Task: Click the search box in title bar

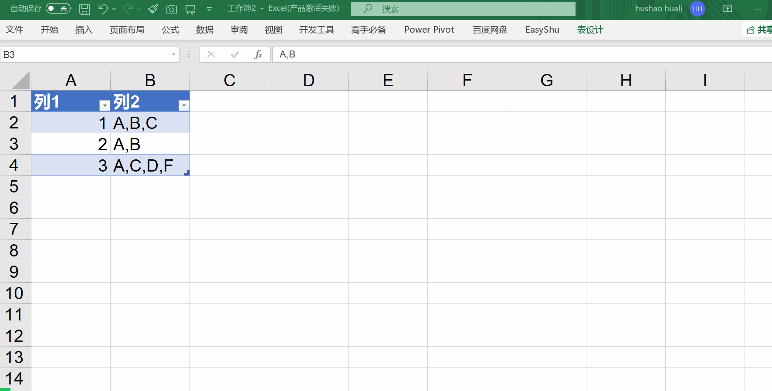Action: pyautogui.click(x=463, y=9)
